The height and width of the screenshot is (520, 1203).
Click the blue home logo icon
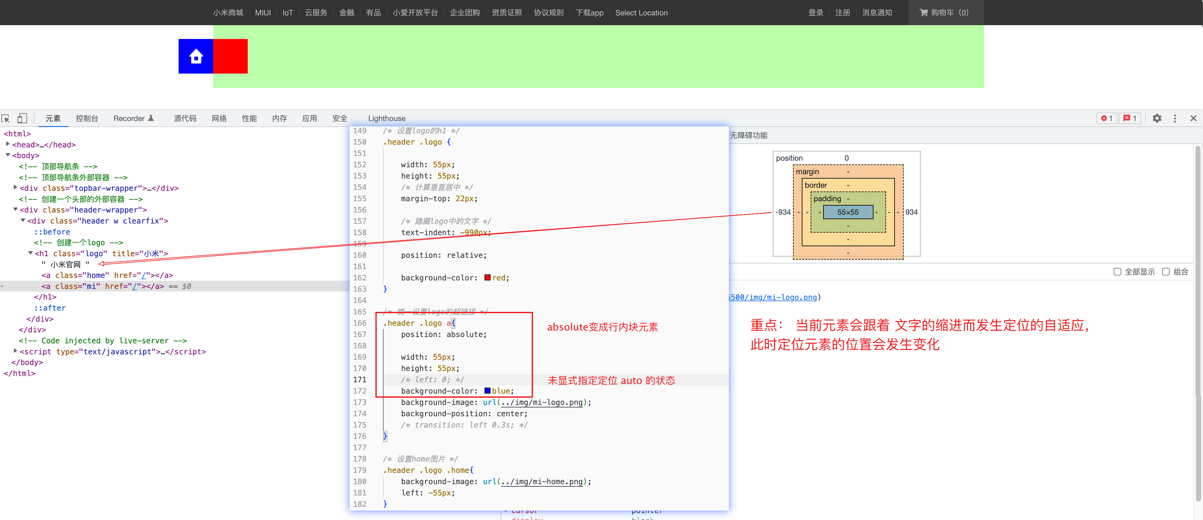(x=196, y=56)
